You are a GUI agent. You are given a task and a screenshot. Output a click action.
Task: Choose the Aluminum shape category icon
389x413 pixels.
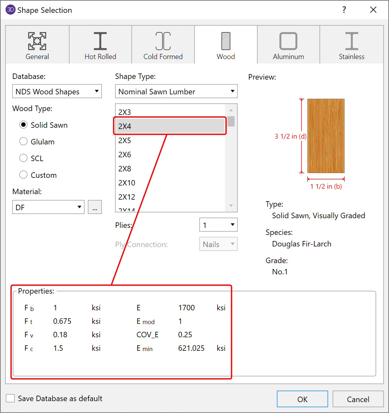coord(288,41)
